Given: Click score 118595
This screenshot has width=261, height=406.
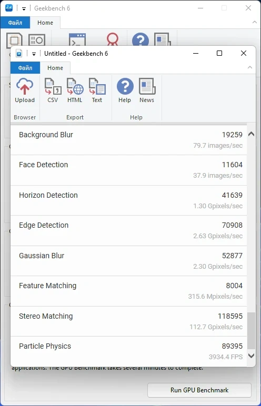Looking at the screenshot, I should pos(230,316).
